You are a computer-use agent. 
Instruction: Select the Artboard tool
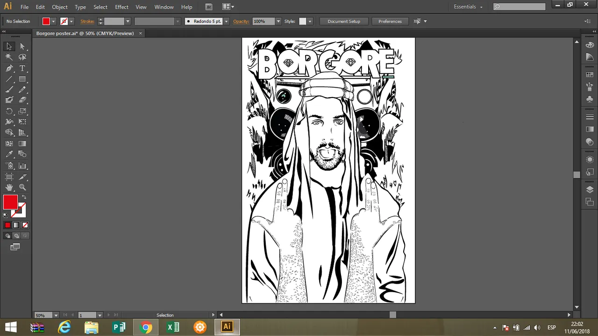(9, 177)
